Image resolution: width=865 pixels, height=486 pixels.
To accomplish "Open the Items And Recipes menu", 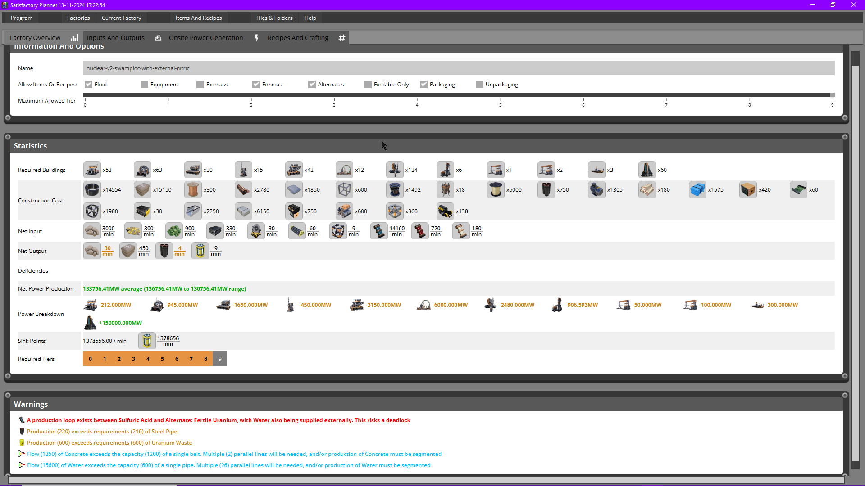I will click(x=198, y=18).
